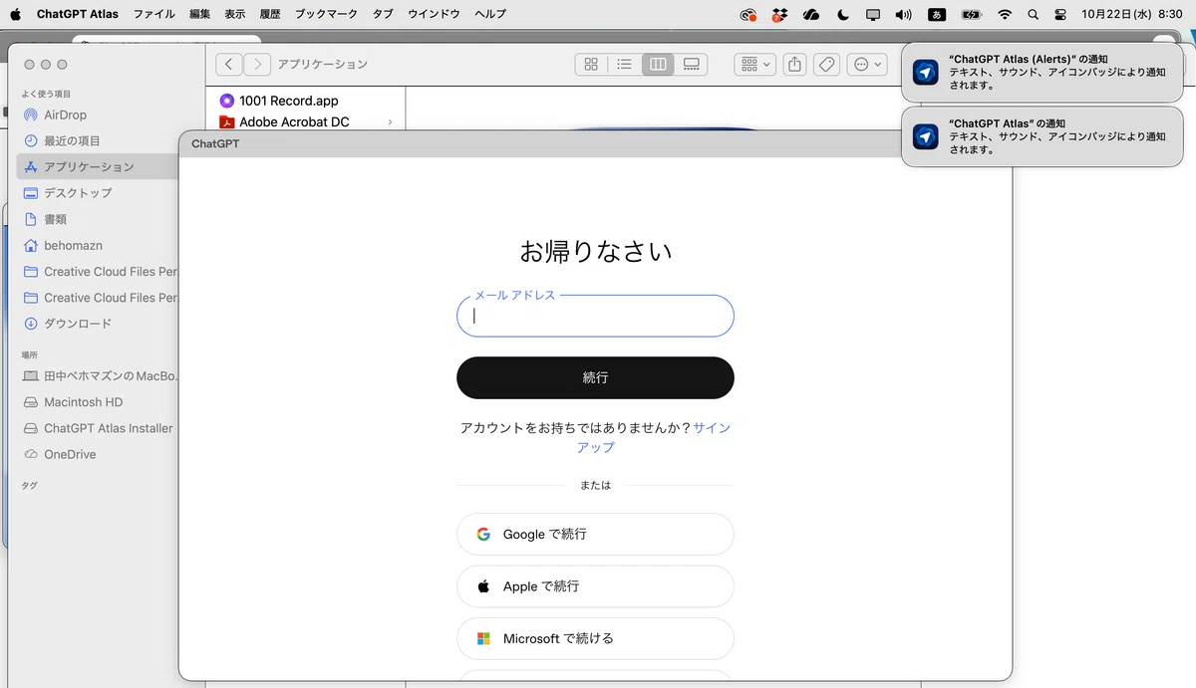Click the 続行 button

(595, 377)
